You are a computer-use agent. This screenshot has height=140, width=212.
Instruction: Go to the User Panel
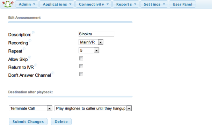pos(182,4)
